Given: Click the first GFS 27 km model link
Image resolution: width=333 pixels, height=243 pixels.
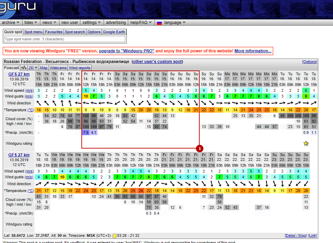Looking at the screenshot, I should [x=19, y=74].
